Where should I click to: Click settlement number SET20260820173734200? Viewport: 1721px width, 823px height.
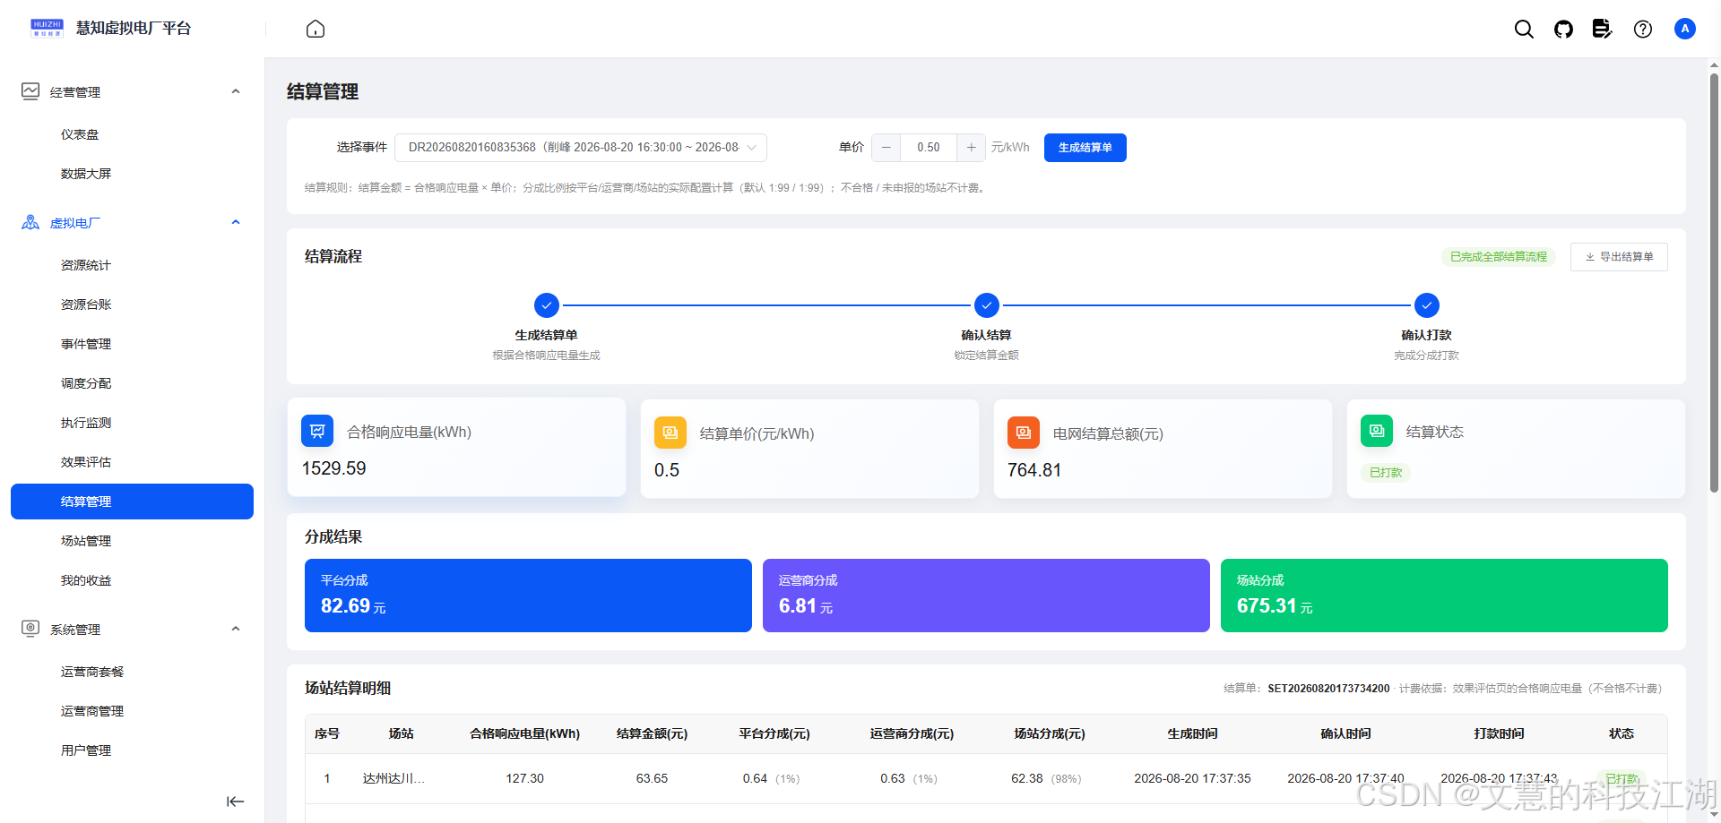click(1328, 689)
